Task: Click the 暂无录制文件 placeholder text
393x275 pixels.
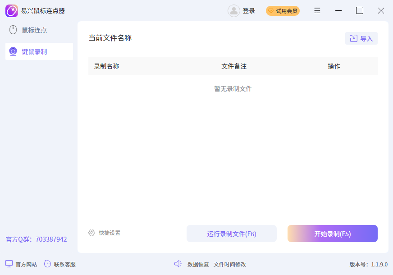Action: [x=233, y=89]
